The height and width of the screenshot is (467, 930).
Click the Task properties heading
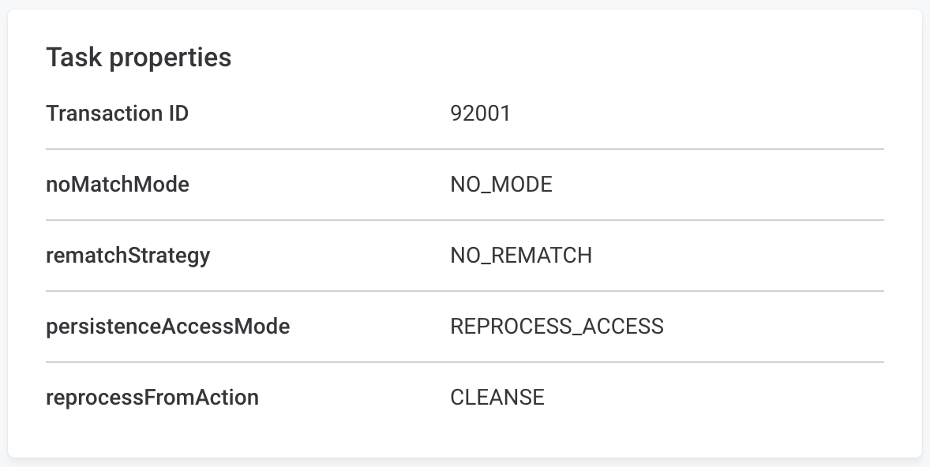tap(139, 58)
